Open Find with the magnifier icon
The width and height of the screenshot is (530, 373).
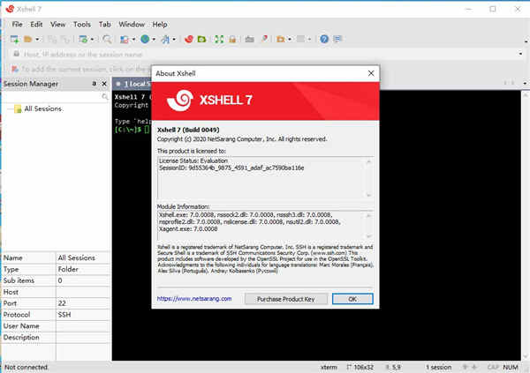[x=107, y=39]
